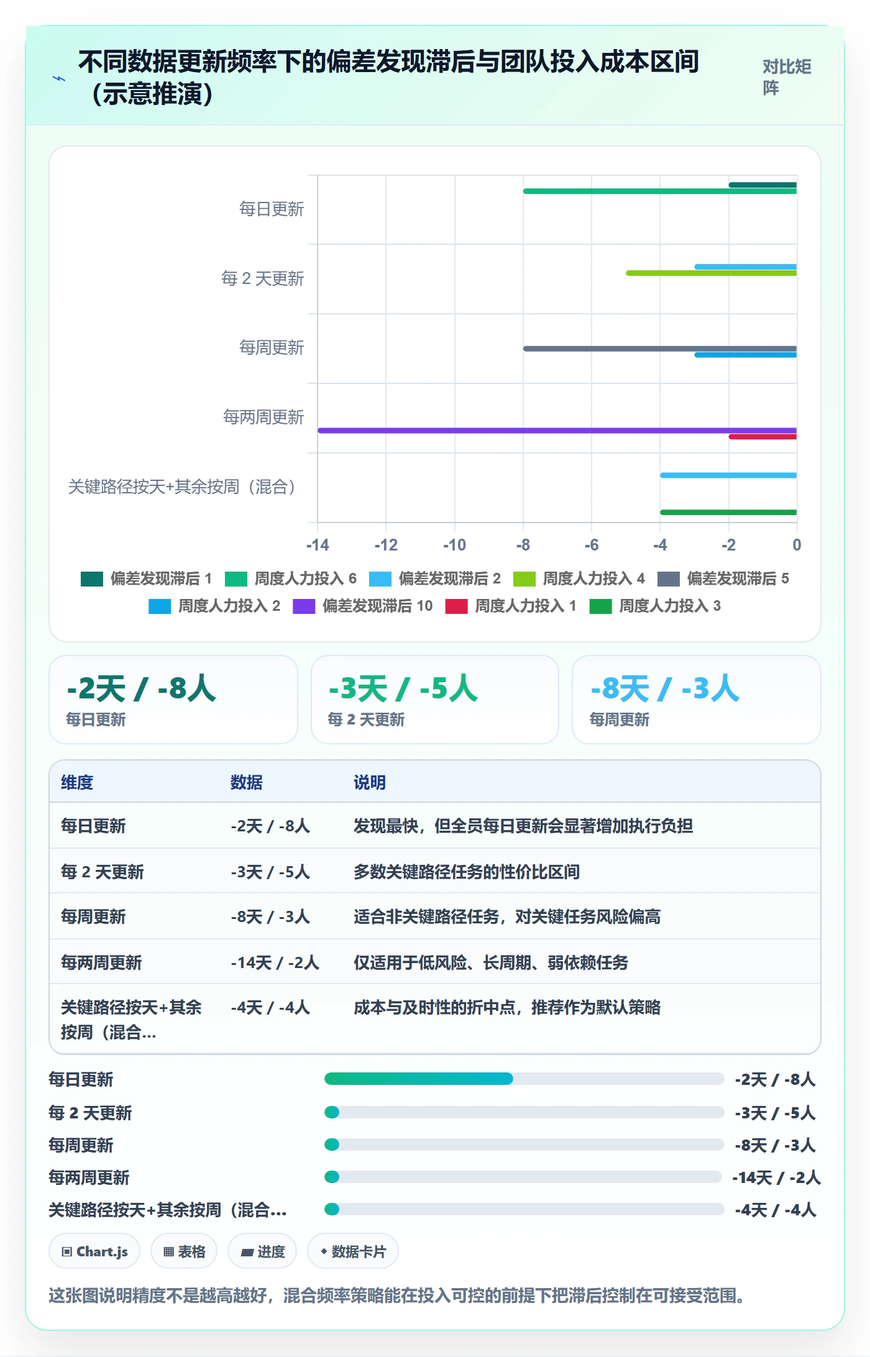The height and width of the screenshot is (1357, 870).
Task: Click the long purple bar for 每两周更新
Action: 557,430
